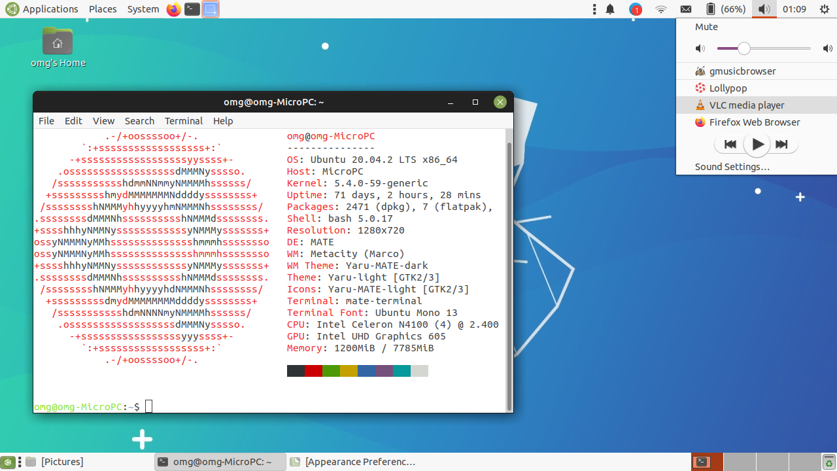Close the terminal with green button
This screenshot has height=471, width=837.
(x=500, y=102)
